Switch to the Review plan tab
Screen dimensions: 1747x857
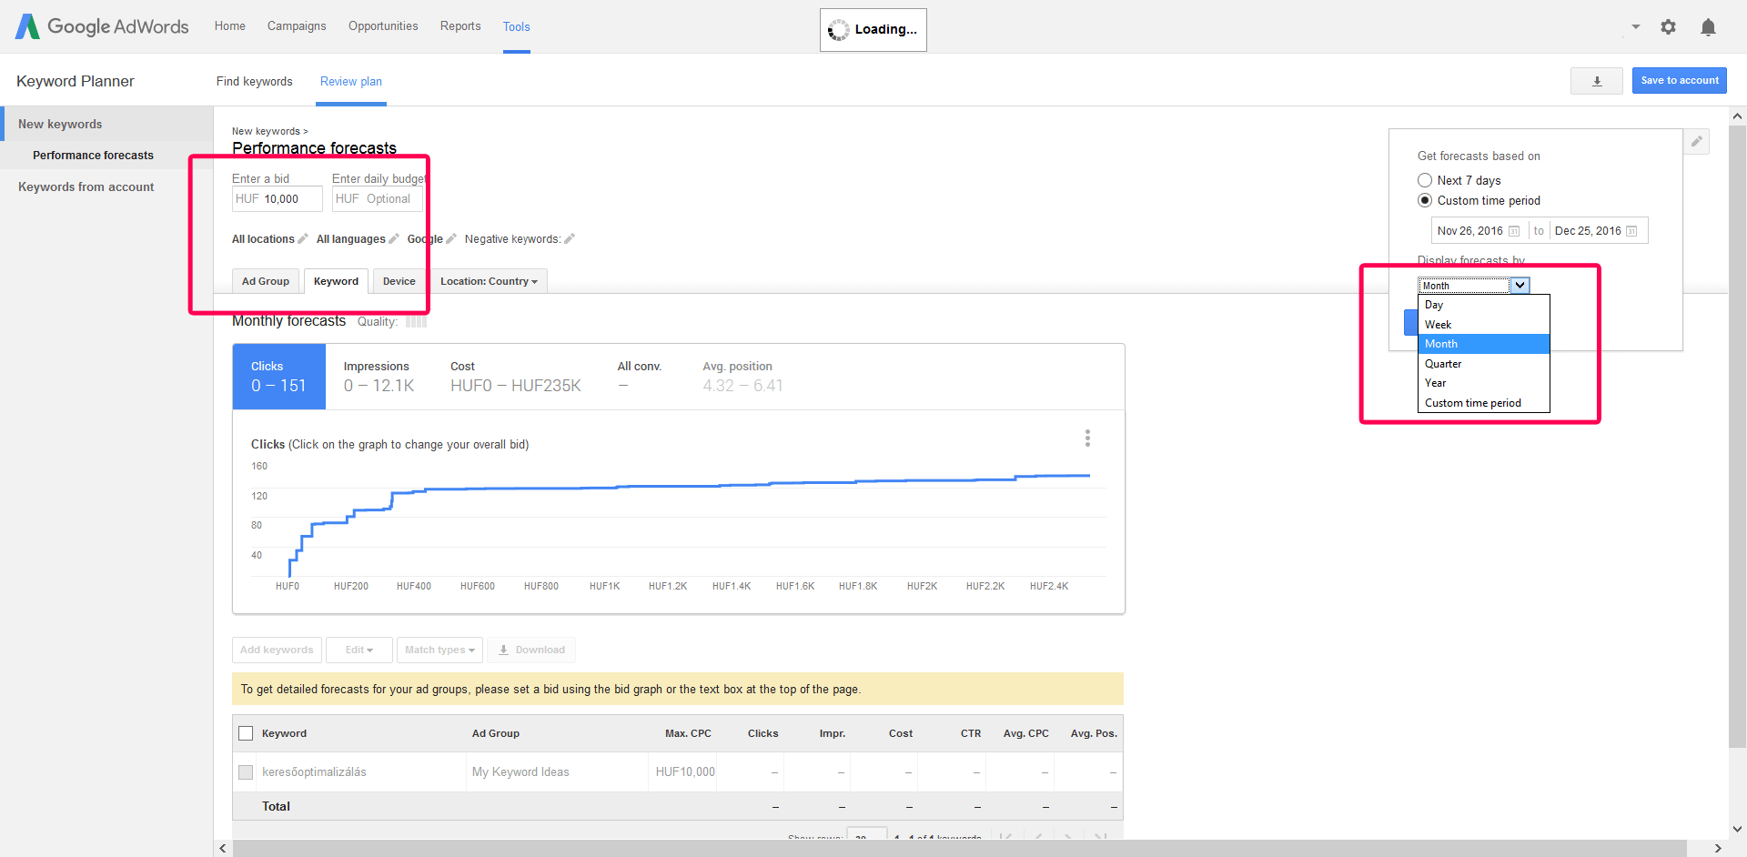[x=351, y=81]
